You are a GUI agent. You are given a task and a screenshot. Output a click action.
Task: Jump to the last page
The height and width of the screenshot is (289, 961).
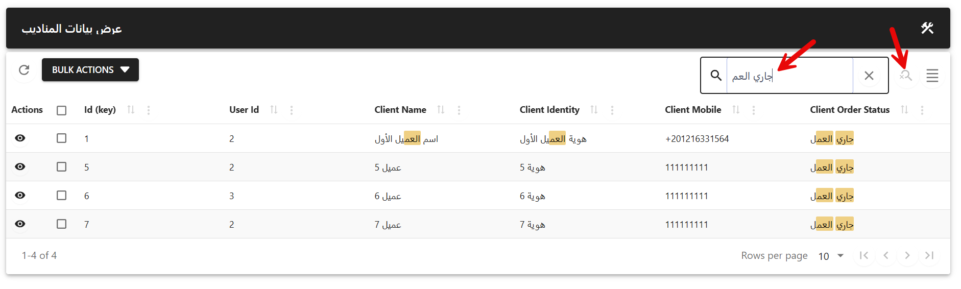click(929, 255)
